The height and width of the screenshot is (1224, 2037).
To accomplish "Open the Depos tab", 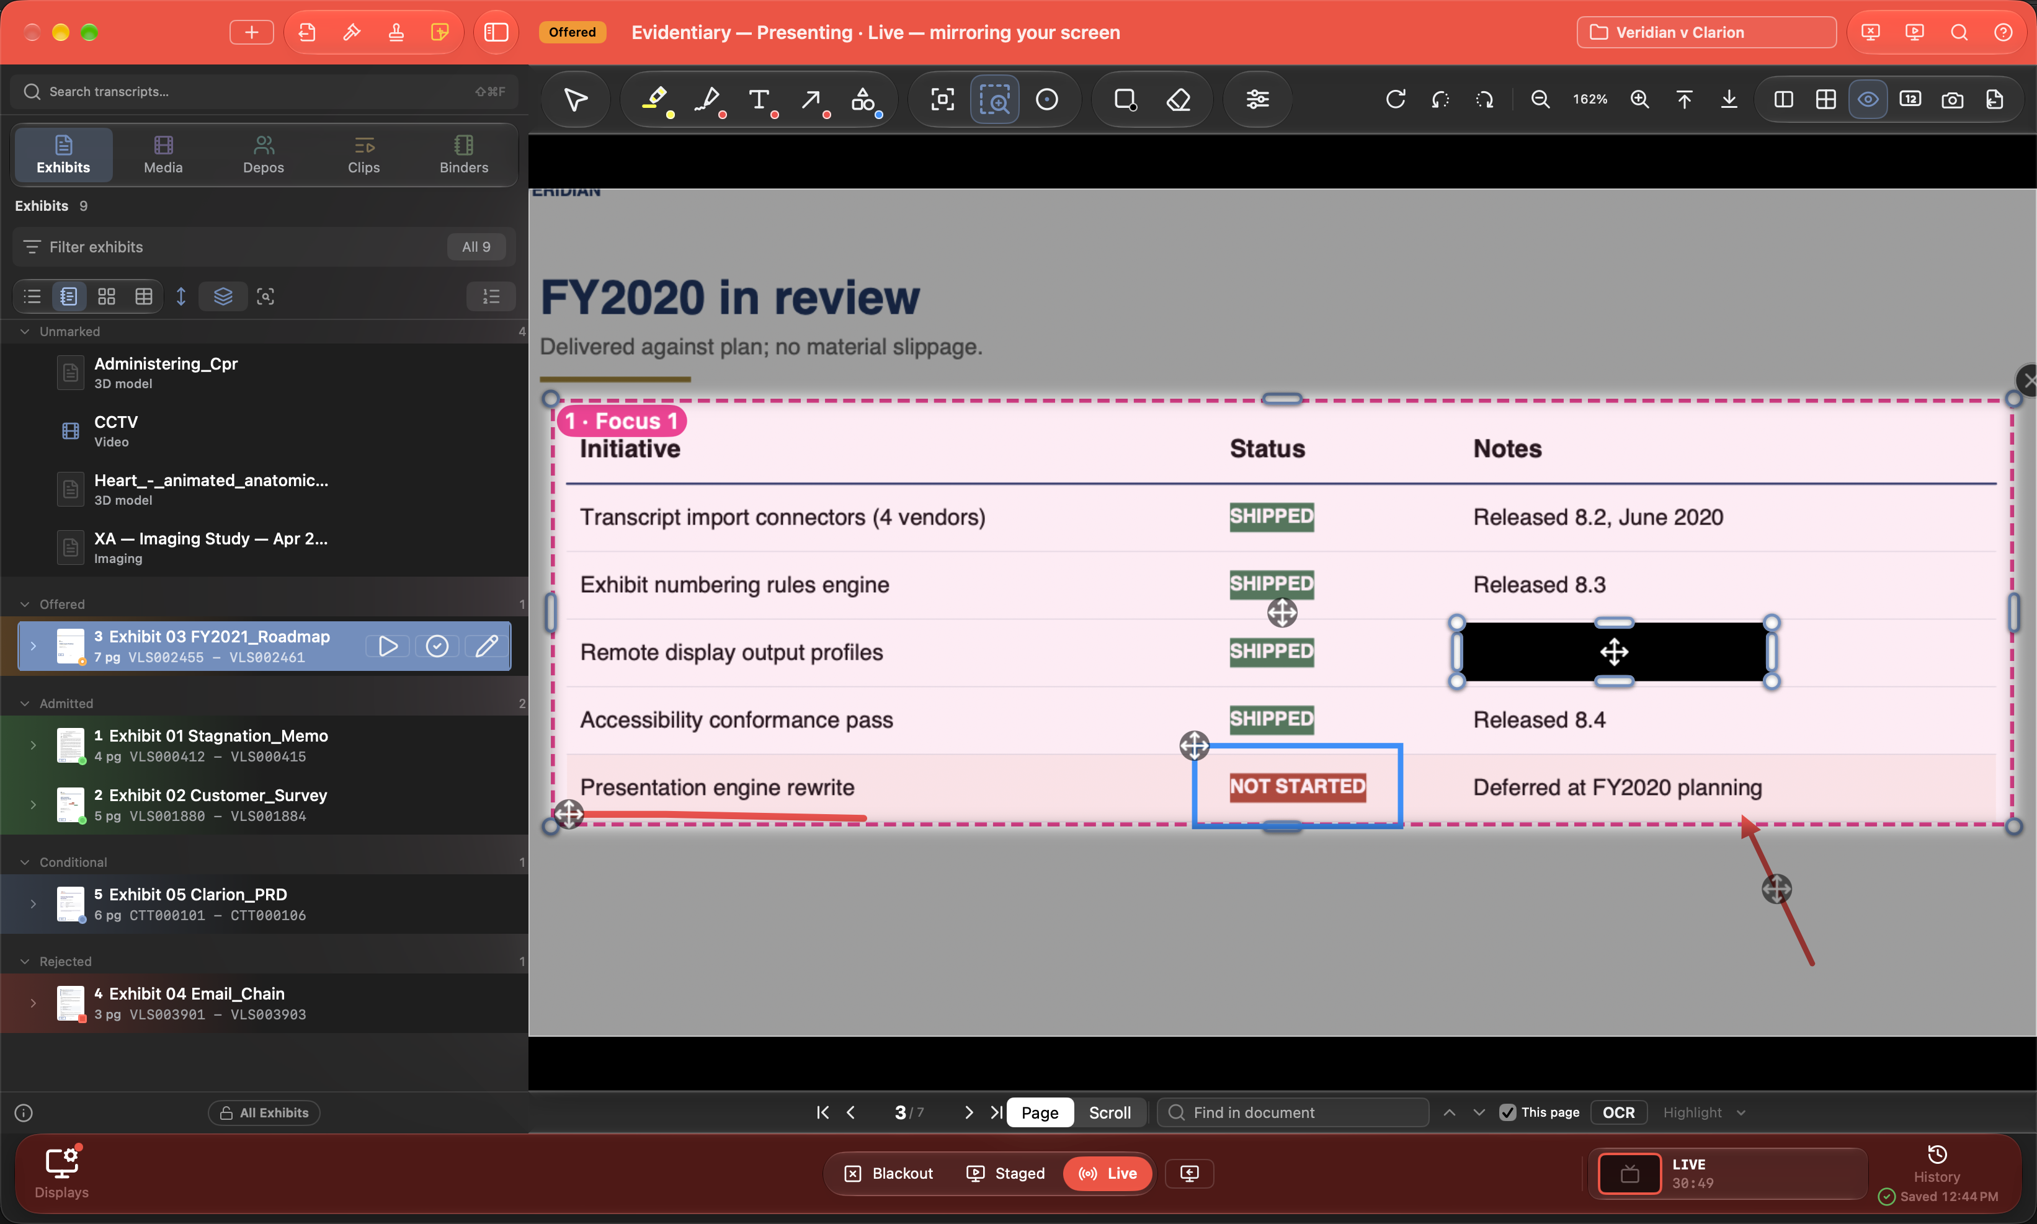I will 263,154.
